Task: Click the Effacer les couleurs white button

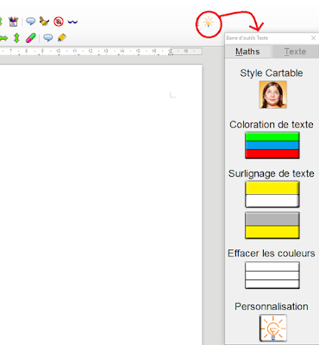Action: [x=272, y=275]
